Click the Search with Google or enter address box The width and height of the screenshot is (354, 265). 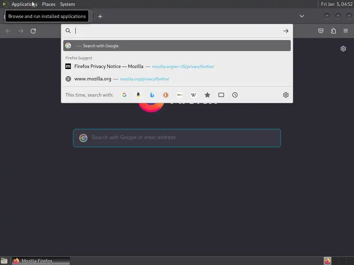click(177, 138)
